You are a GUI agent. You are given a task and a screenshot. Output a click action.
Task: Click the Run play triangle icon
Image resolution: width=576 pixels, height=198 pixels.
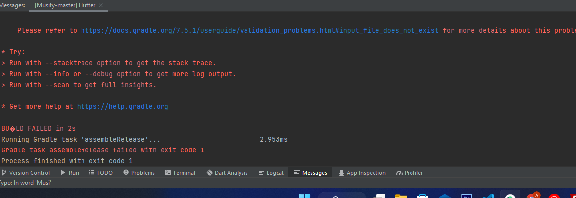coord(63,173)
